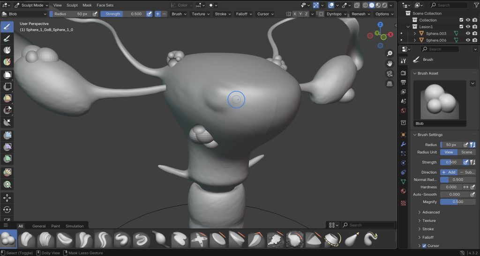Click the Add direction button
Image resolution: width=480 pixels, height=256 pixels.
coord(449,172)
